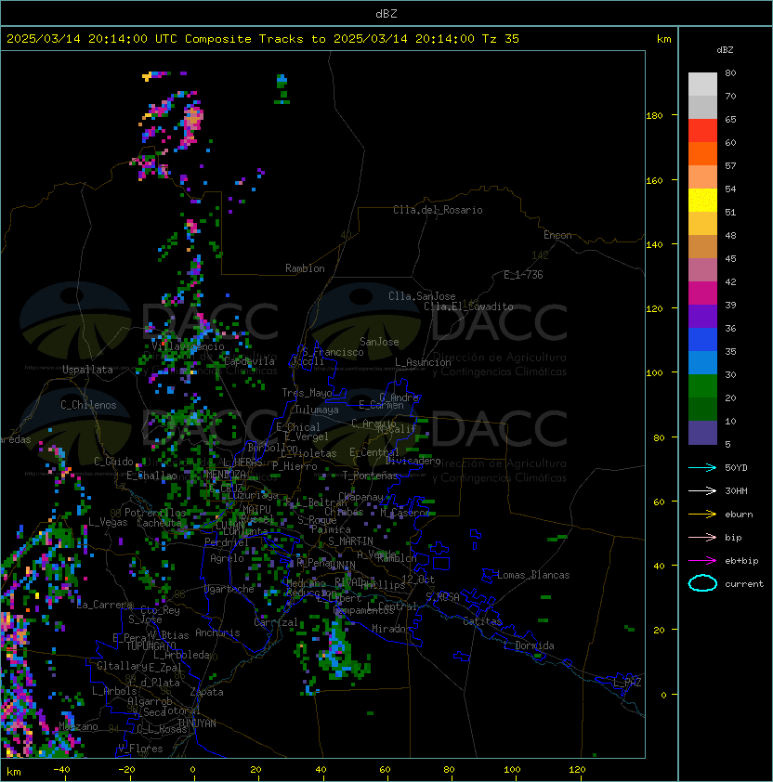Select the bright yellow swatch between 54 and 51
773x782 pixels.
[702, 200]
